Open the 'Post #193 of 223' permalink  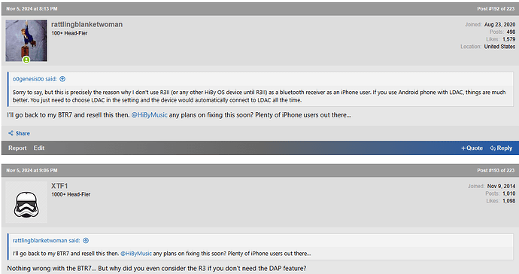(496, 170)
